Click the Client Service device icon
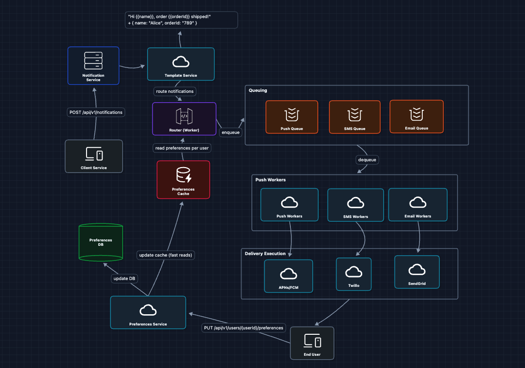525x368 pixels. pos(94,154)
